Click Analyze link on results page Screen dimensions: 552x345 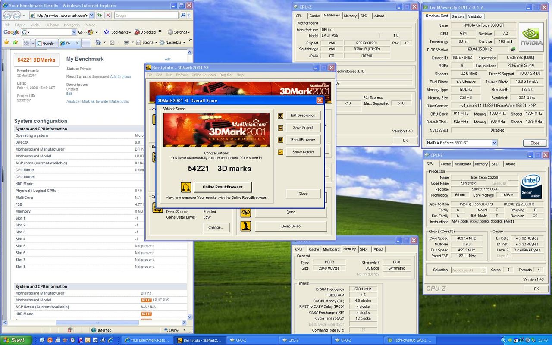[73, 102]
